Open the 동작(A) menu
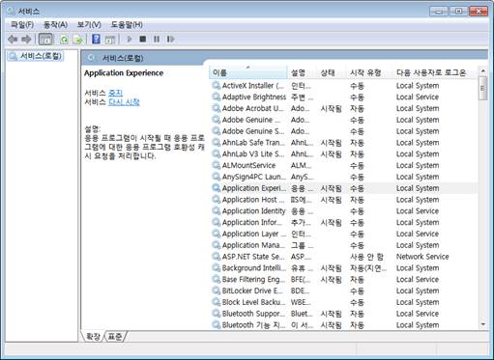Screen dimensions: 494x360 55,24
